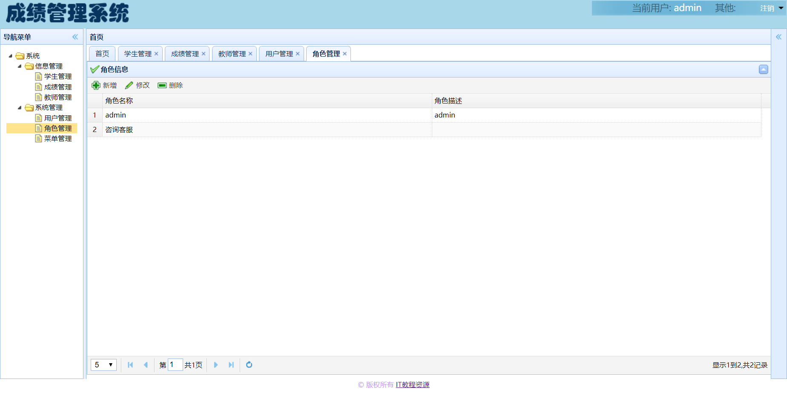Go to the next page

tap(216, 365)
